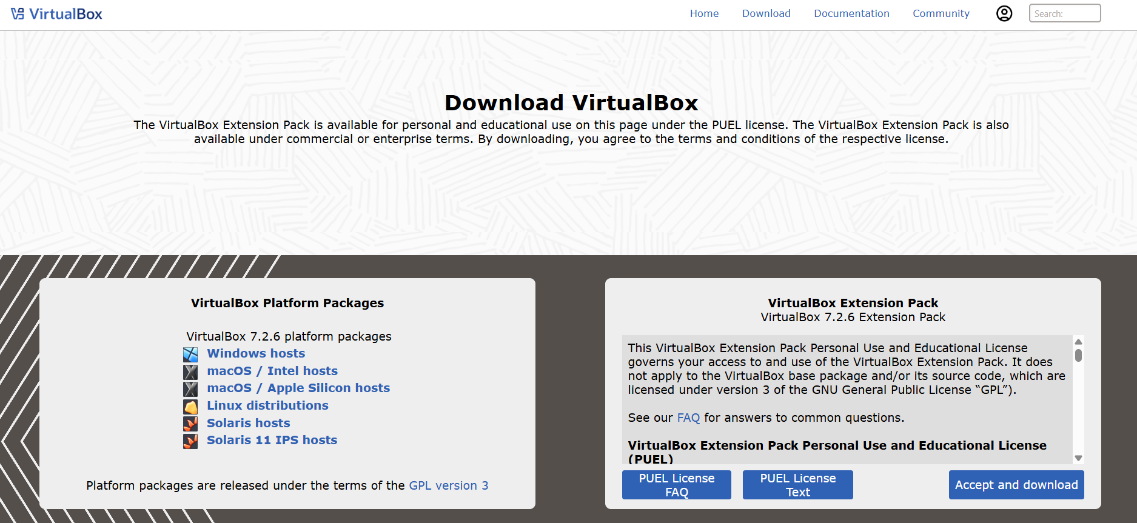Click the VirtualBox Extension Pack heading
The height and width of the screenshot is (523, 1137).
click(x=853, y=303)
